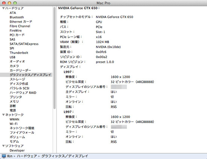Click the sidebar vertical scrollbar
The width and height of the screenshot is (207, 159).
coord(55,58)
